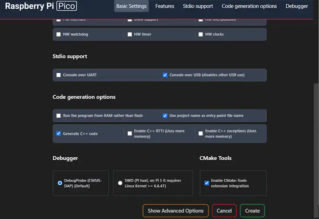Click the Raspberry Pi Pico logo
The height and width of the screenshot is (219, 319).
[x=41, y=6]
